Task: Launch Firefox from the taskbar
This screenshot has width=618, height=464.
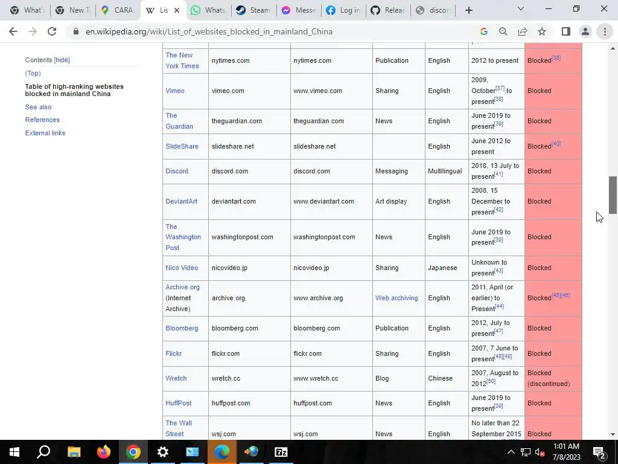Action: coord(103,452)
